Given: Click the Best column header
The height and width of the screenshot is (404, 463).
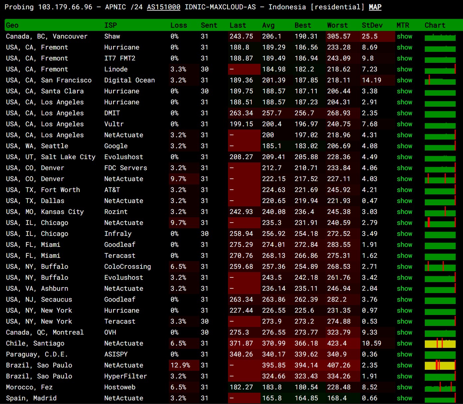Looking at the screenshot, I should click(x=303, y=25).
